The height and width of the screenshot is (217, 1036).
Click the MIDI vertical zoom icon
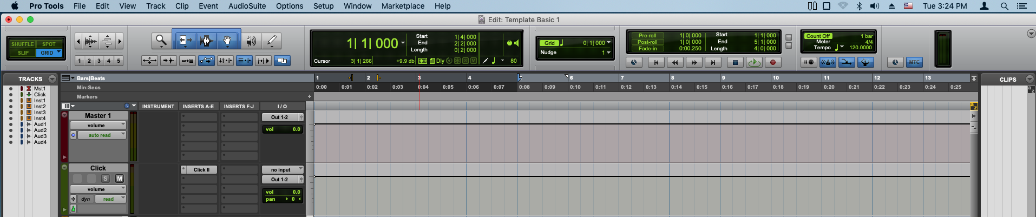point(107,41)
